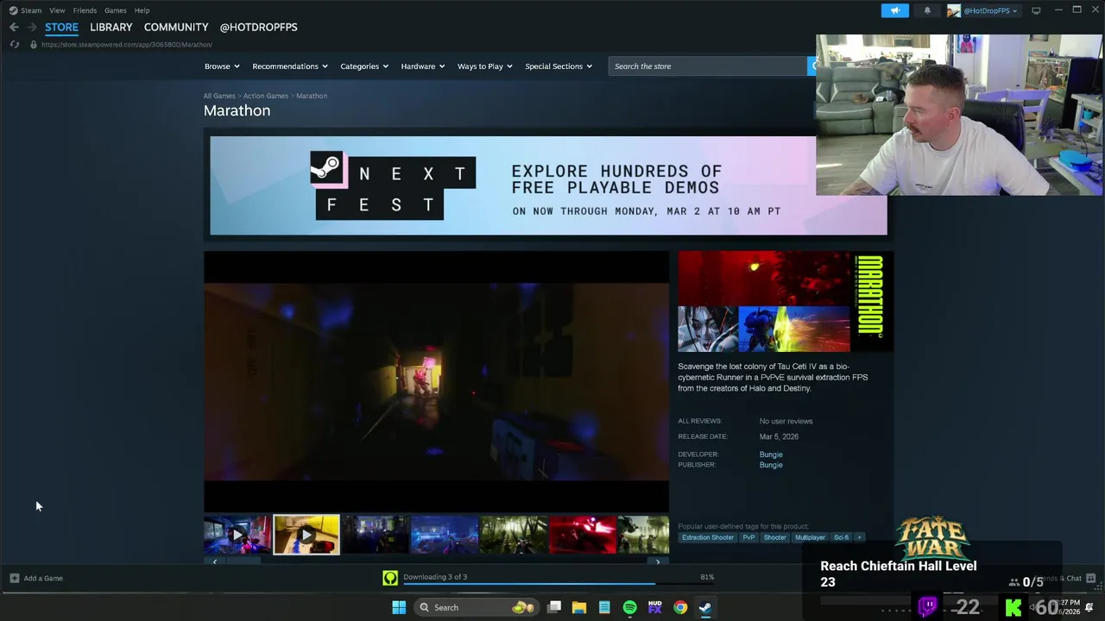
Task: Open FxSound HUD FX taskbar icon
Action: coord(654,607)
